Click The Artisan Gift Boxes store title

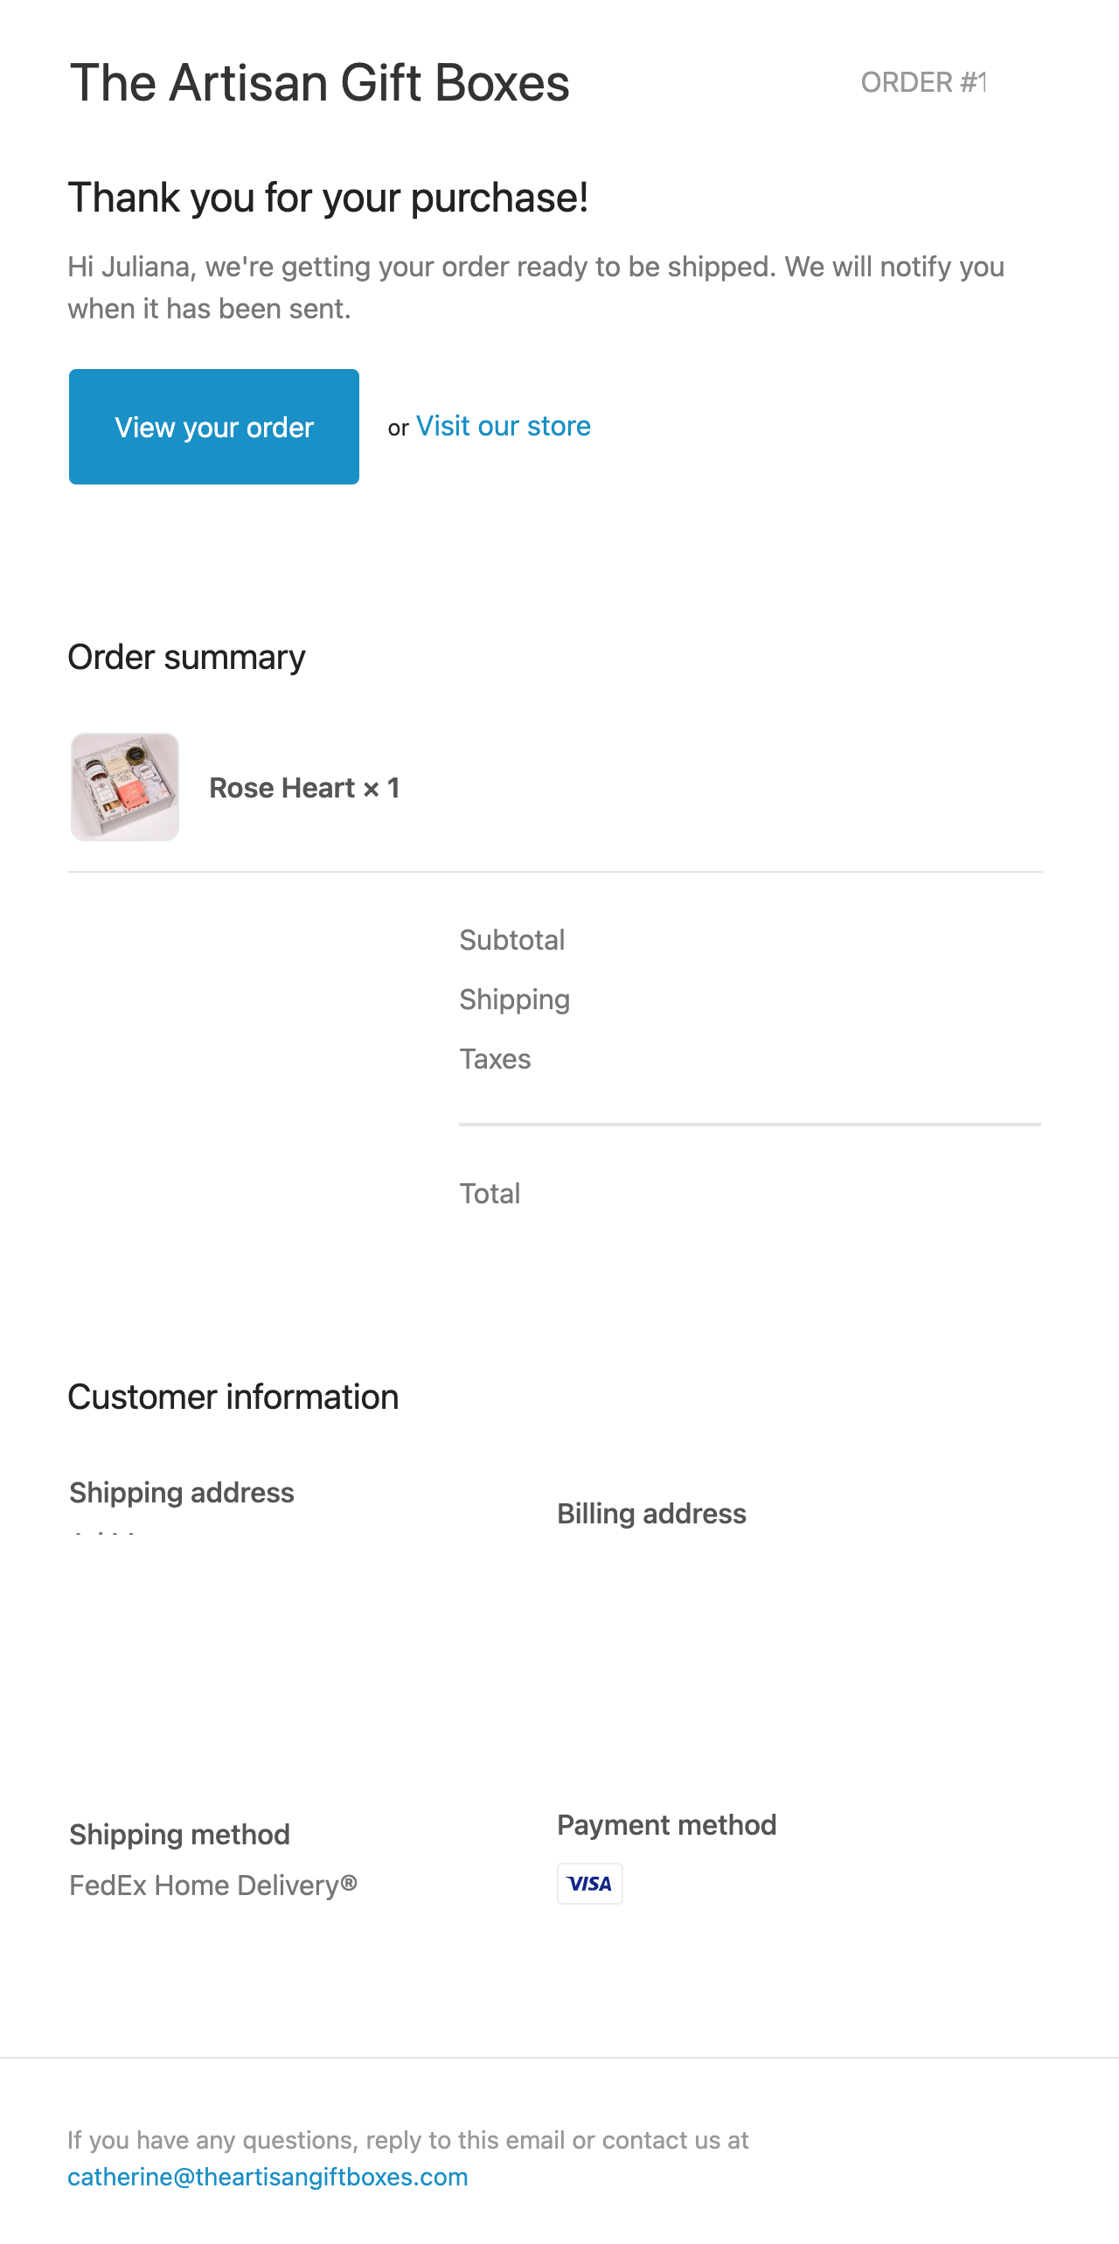coord(320,83)
